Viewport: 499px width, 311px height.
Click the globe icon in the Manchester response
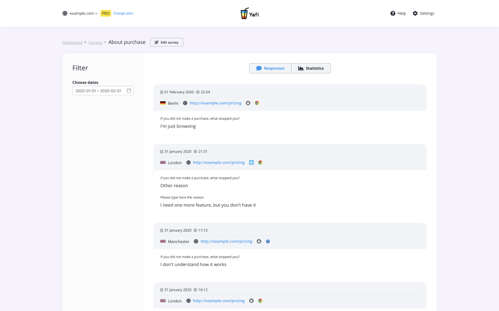point(196,242)
